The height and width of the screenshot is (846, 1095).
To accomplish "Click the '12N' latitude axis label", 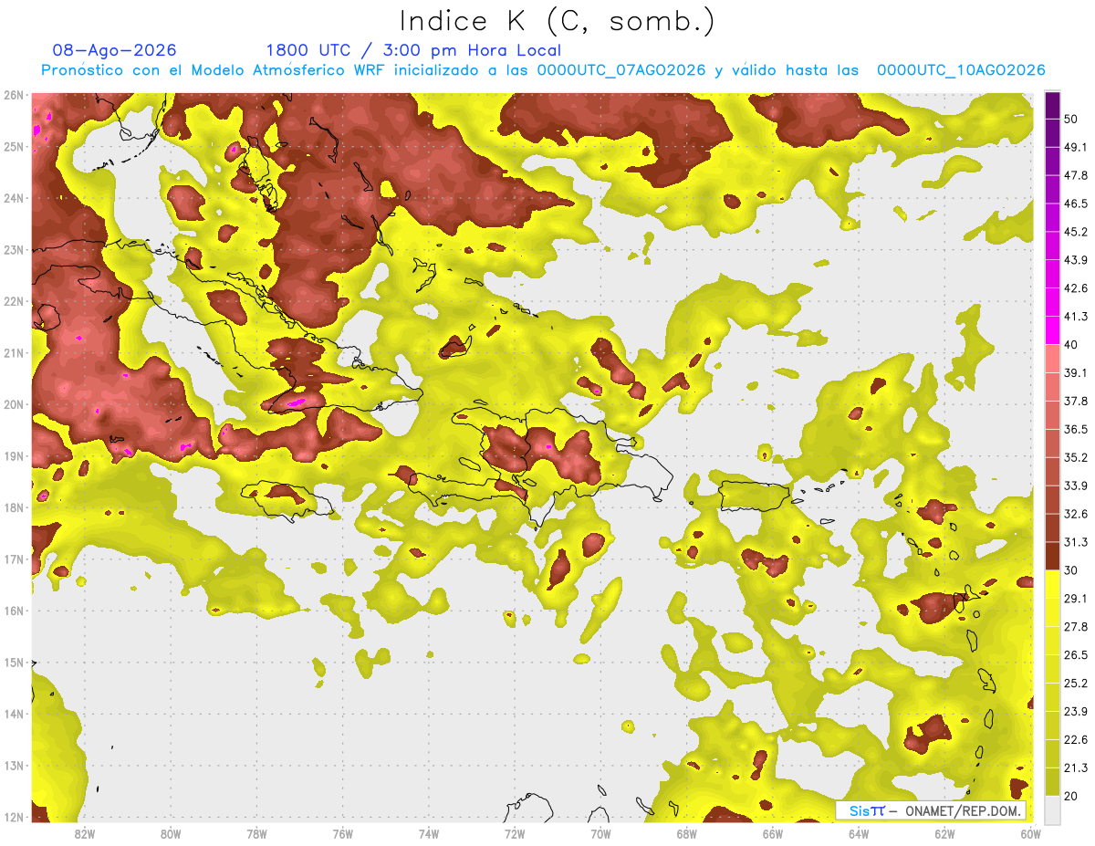I will [13, 817].
